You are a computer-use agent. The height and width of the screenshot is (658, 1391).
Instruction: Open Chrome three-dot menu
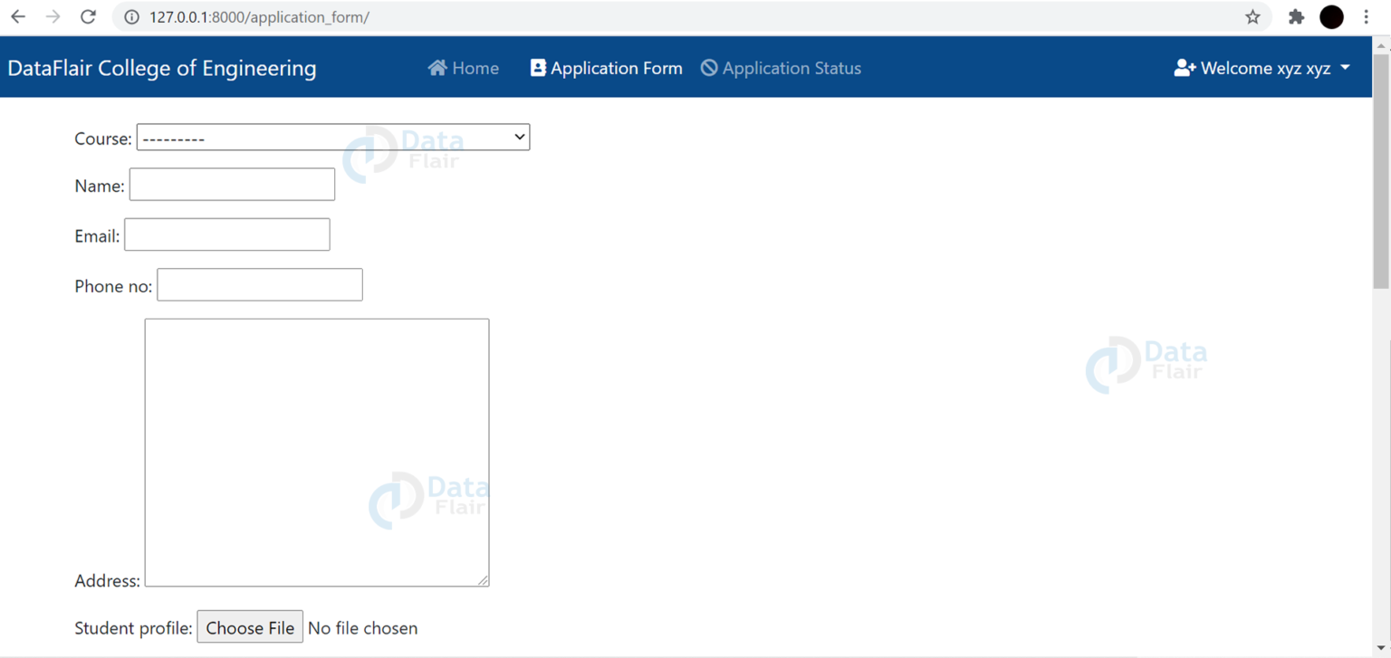pyautogui.click(x=1367, y=17)
